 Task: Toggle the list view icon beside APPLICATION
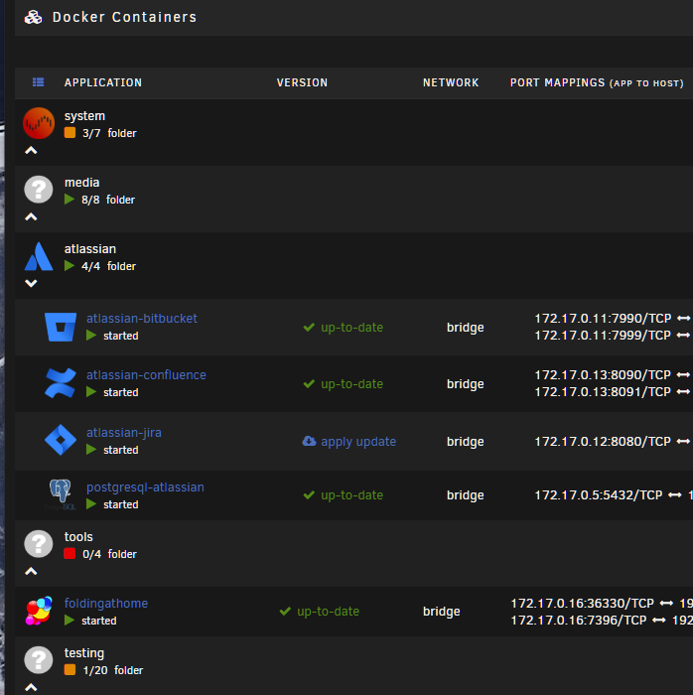(38, 82)
